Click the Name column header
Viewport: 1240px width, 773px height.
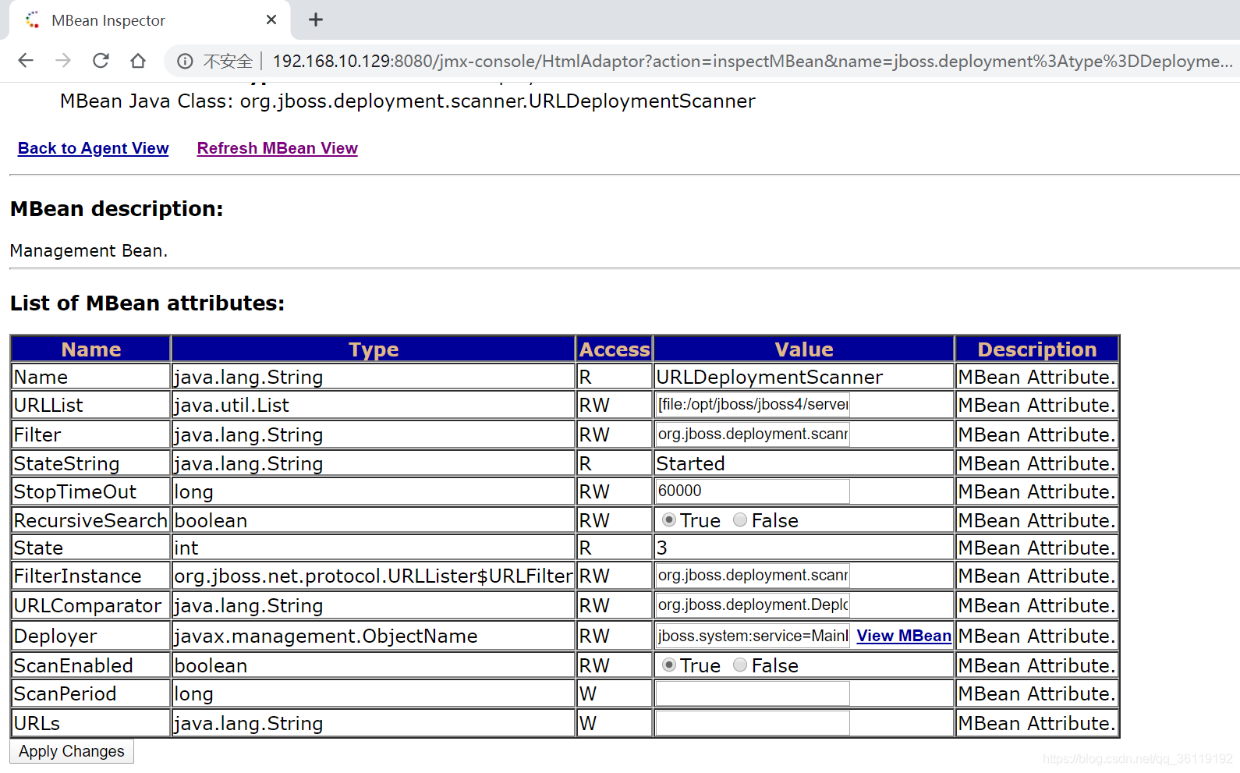point(91,349)
